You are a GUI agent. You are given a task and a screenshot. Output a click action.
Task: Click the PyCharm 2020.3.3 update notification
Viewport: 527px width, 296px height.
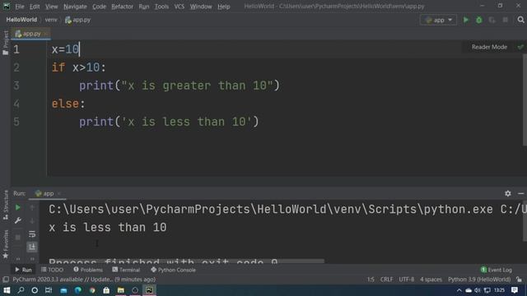(x=84, y=280)
